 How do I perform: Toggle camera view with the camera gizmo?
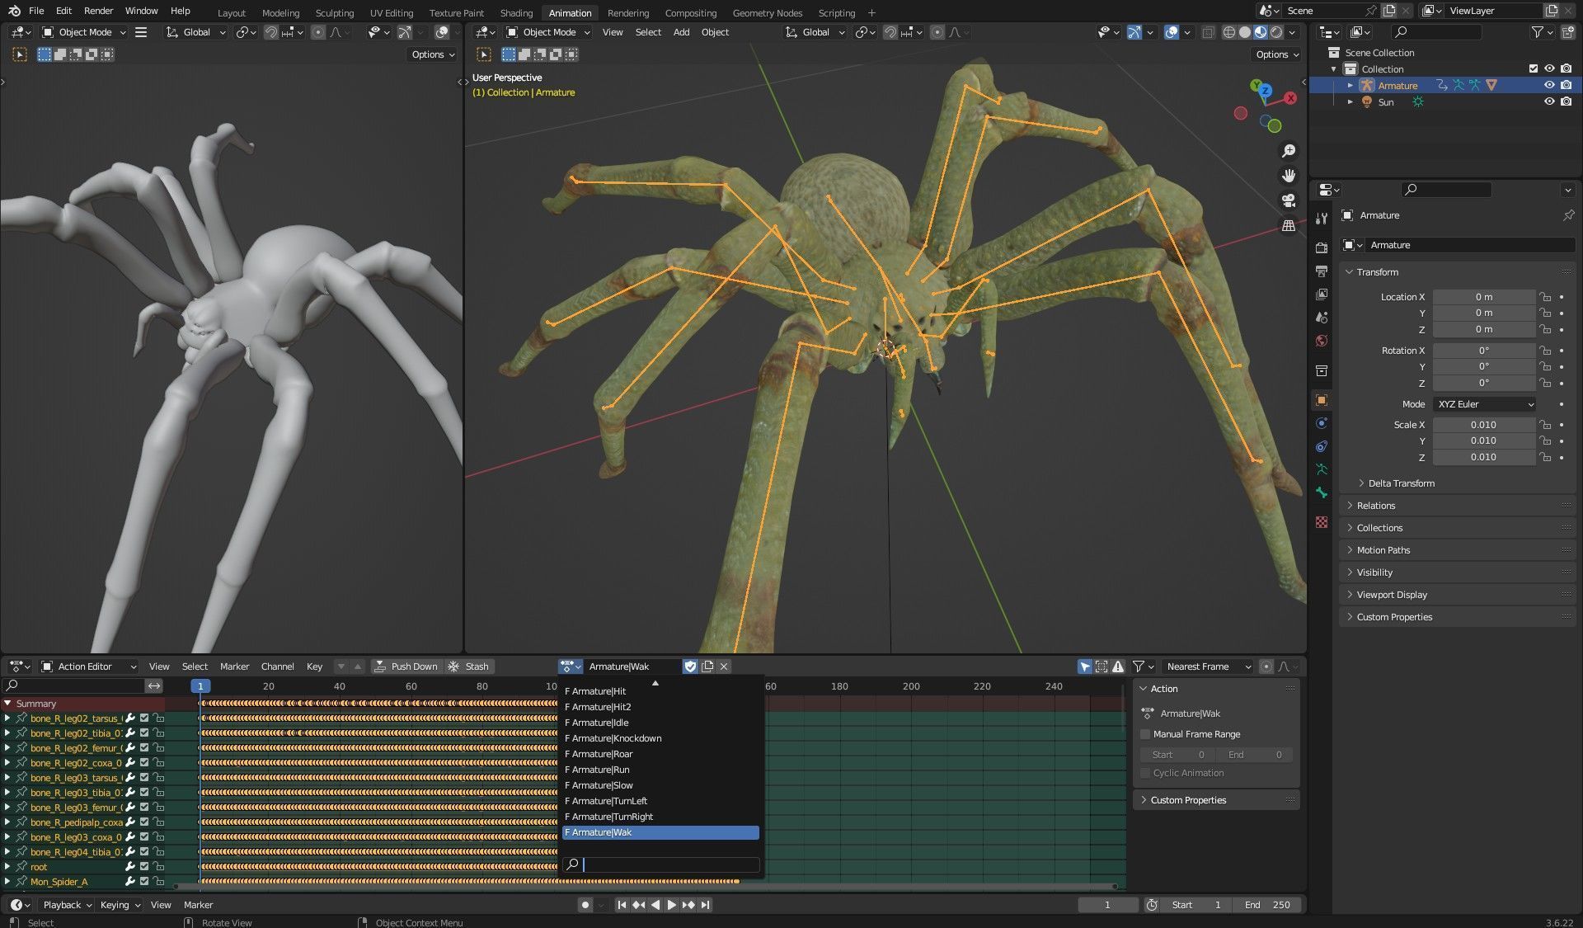[x=1289, y=200]
